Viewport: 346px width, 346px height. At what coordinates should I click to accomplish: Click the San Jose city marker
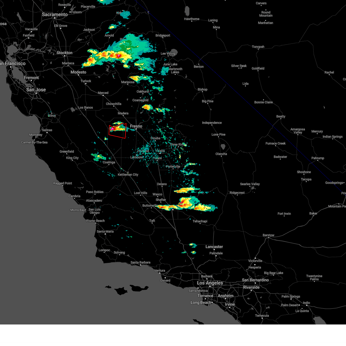coord(36,93)
